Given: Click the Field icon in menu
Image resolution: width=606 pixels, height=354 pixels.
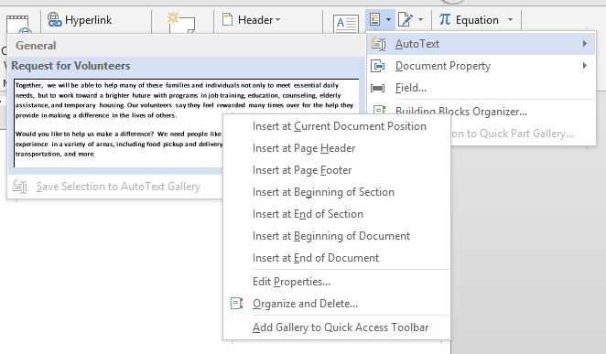Looking at the screenshot, I should [377, 88].
